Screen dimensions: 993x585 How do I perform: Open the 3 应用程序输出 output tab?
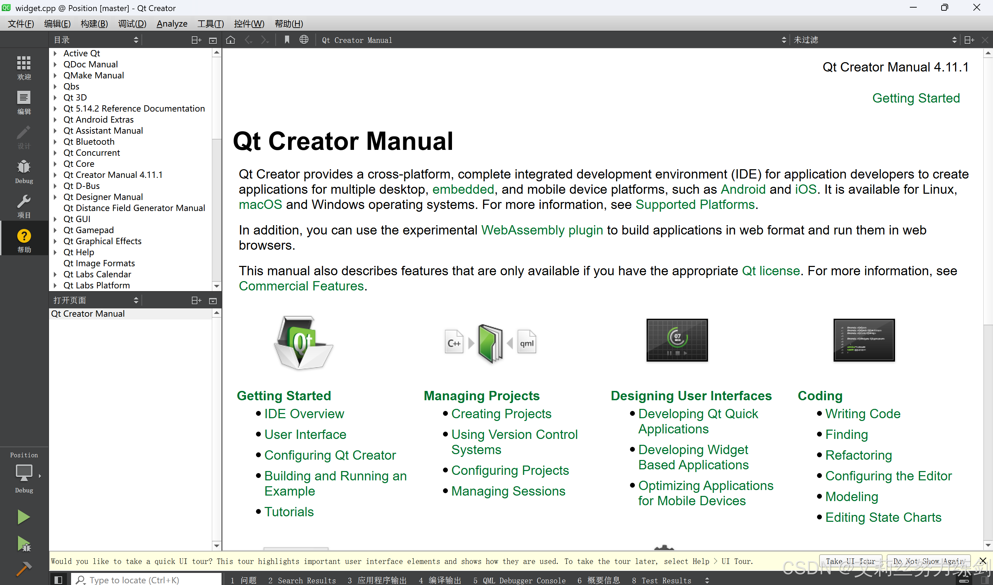[377, 580]
